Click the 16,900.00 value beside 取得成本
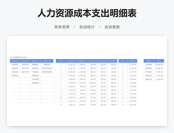 point(159,68)
